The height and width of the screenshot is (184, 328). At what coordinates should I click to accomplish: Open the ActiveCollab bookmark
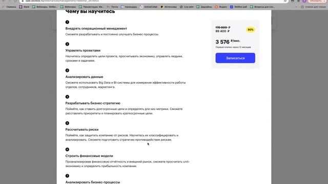click(149, 7)
